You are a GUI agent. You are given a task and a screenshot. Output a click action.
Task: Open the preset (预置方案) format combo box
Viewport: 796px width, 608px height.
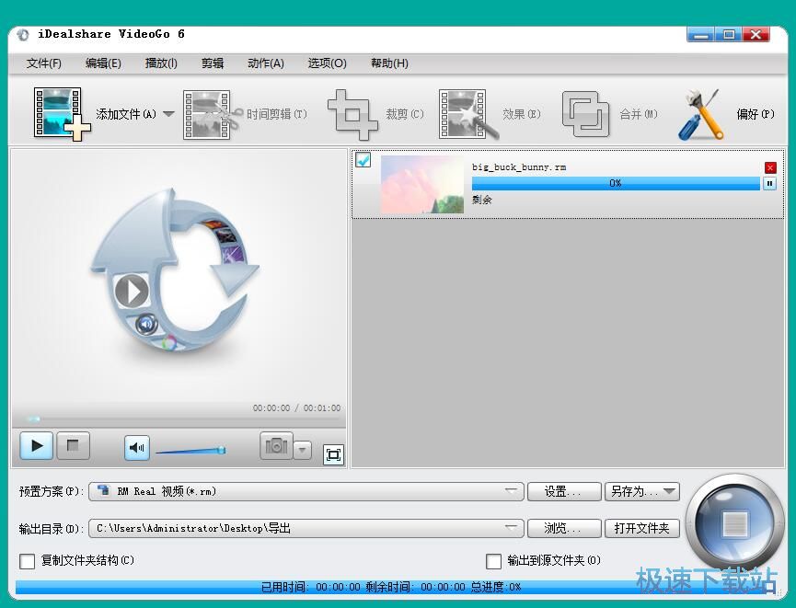306,491
